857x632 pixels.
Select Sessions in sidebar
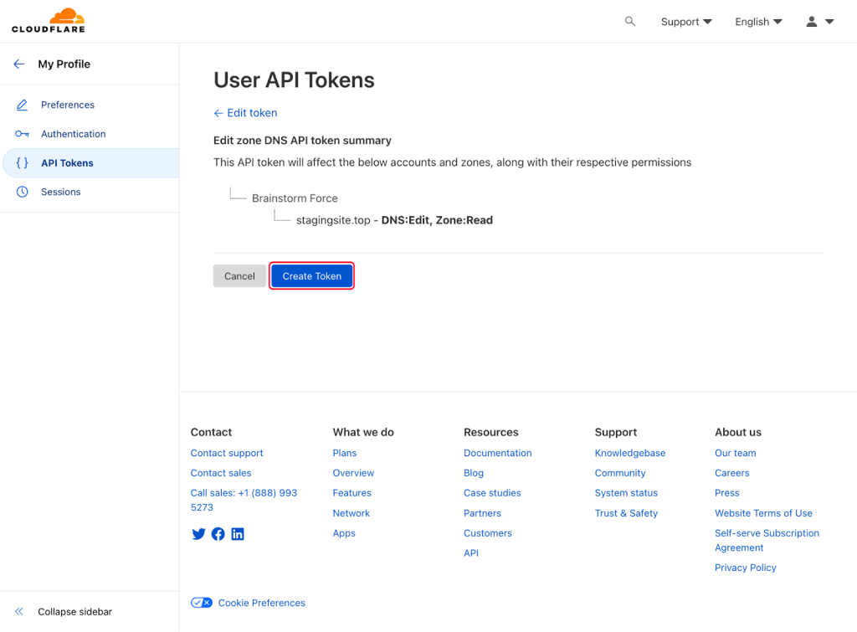[x=61, y=193]
